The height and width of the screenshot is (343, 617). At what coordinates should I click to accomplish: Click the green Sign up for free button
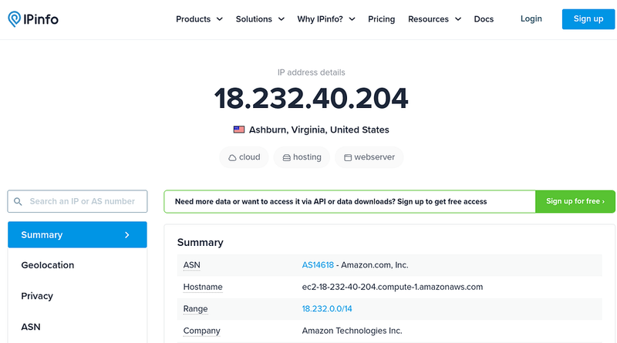575,201
